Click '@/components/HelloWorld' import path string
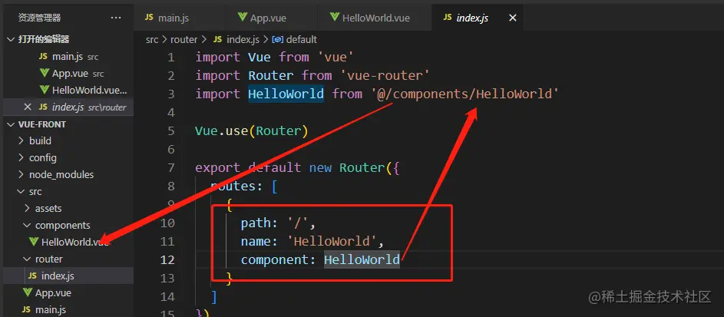The height and width of the screenshot is (317, 724). pyautogui.click(x=464, y=94)
